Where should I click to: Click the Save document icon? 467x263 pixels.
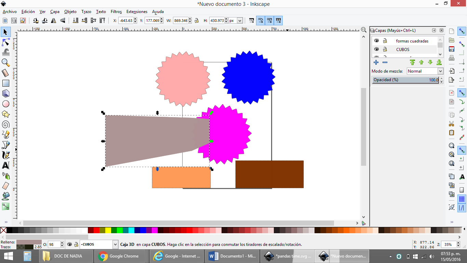(452, 49)
